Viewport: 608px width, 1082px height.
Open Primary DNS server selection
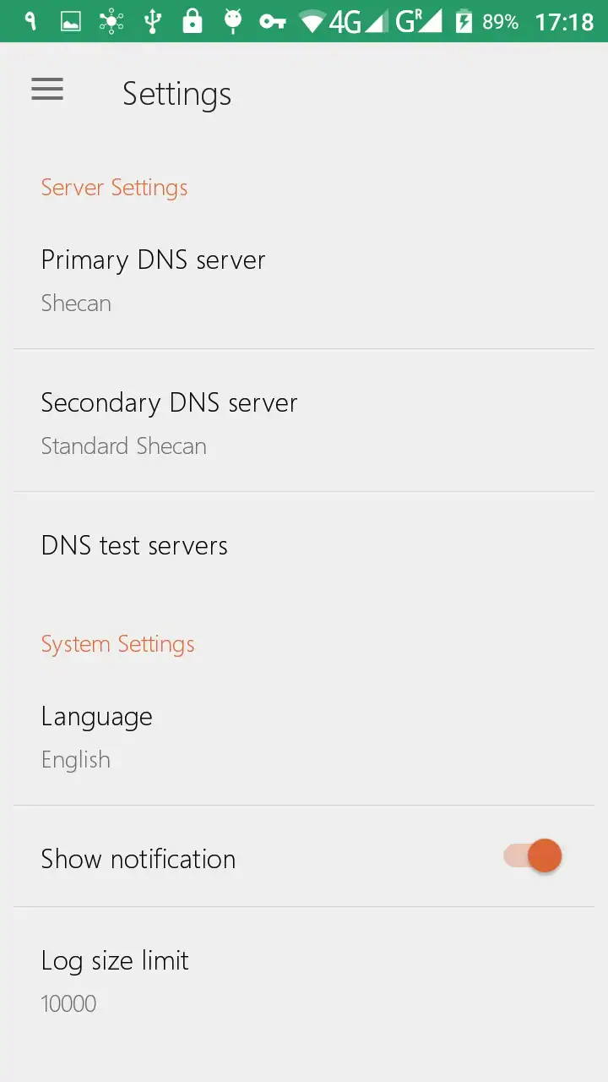(304, 280)
